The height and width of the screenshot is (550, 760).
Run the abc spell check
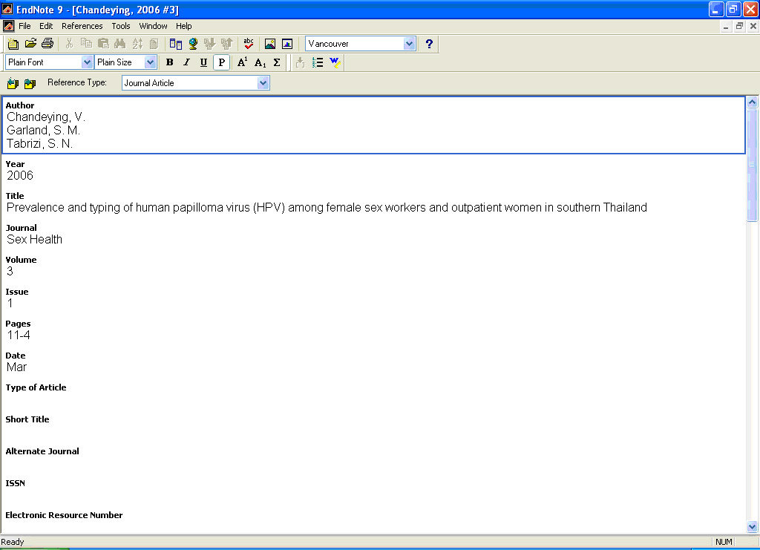coord(249,44)
